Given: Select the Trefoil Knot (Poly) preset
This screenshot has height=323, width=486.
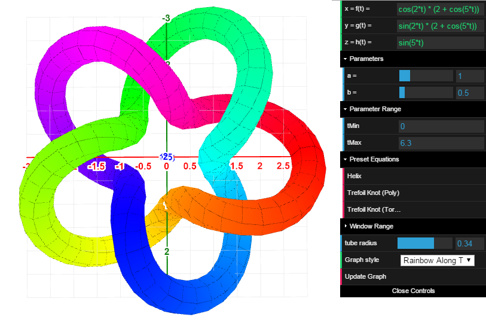Looking at the screenshot, I should point(373,193).
